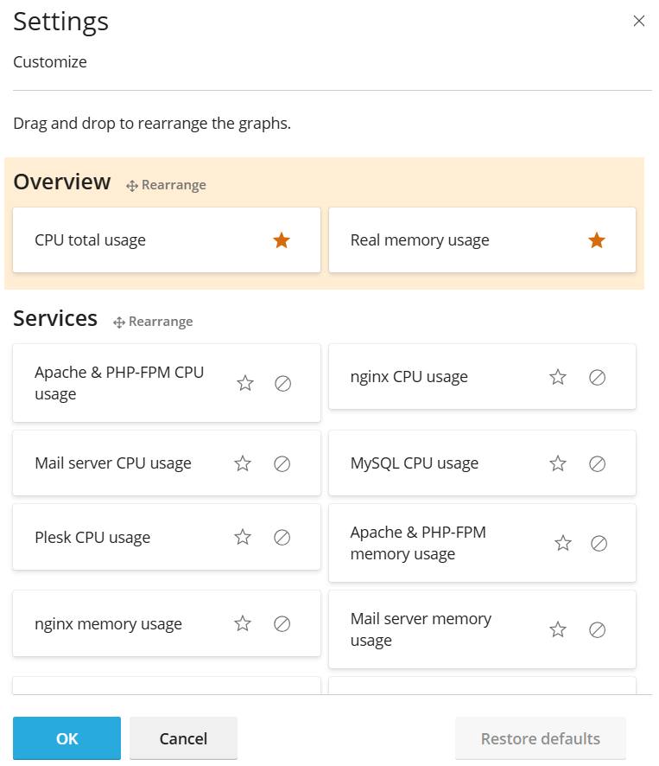Hide the Plesk CPU usage graph
This screenshot has width=659, height=766.
(x=282, y=538)
